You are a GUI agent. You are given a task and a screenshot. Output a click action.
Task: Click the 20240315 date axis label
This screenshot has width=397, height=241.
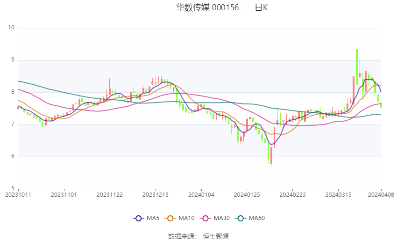click(337, 194)
